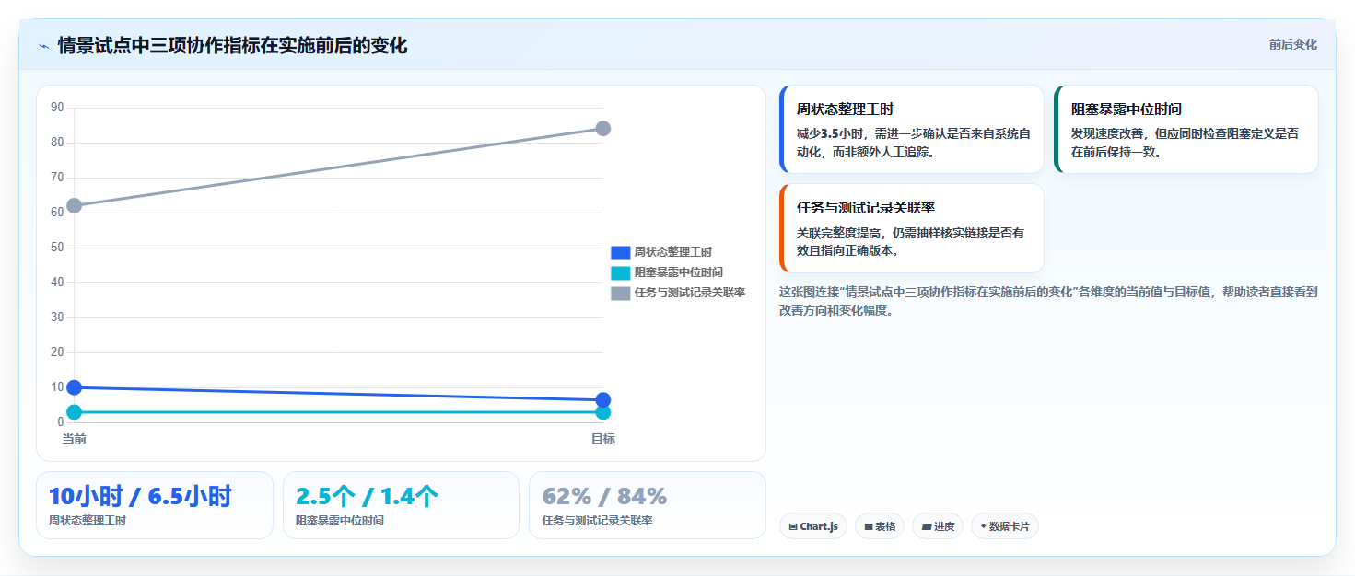1355x576 pixels.
Task: Click the 表格 tag icon
Action: click(869, 527)
